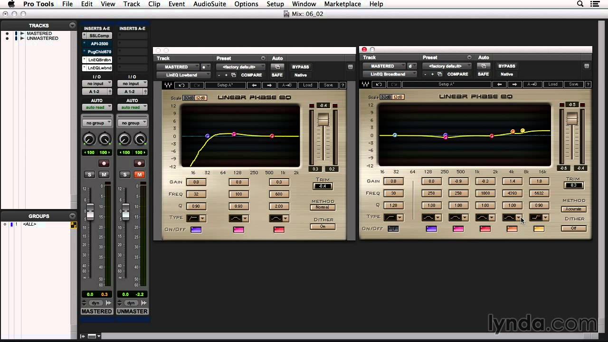Open 'no group' selector on MASTERED channel
The height and width of the screenshot is (342, 608).
[x=97, y=123]
